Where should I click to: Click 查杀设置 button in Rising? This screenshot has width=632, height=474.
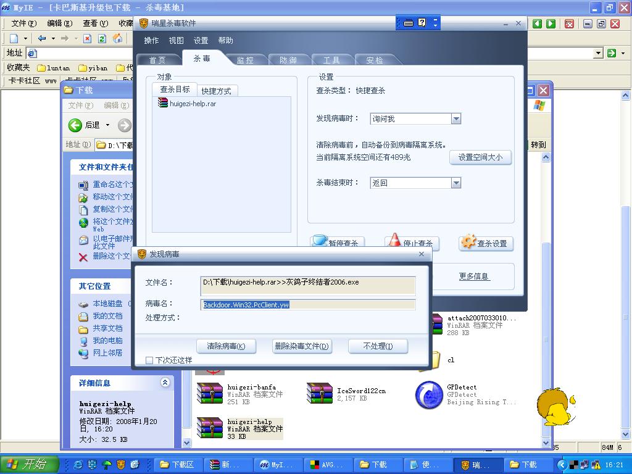pyautogui.click(x=486, y=243)
